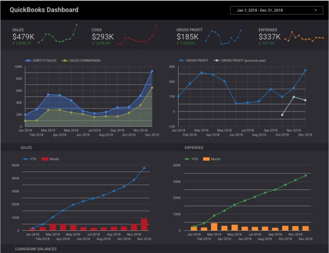This screenshot has height=253, width=329.
Task: Click the blue Gross Profit sparkline
Action: pos(223,37)
